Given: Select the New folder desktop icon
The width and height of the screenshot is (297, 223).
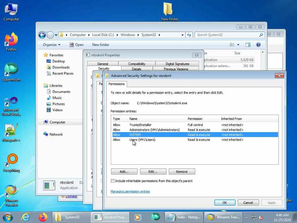Looking at the screenshot, I should pyautogui.click(x=169, y=12).
